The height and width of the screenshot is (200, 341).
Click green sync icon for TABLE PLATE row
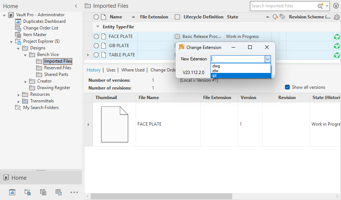pos(337,55)
